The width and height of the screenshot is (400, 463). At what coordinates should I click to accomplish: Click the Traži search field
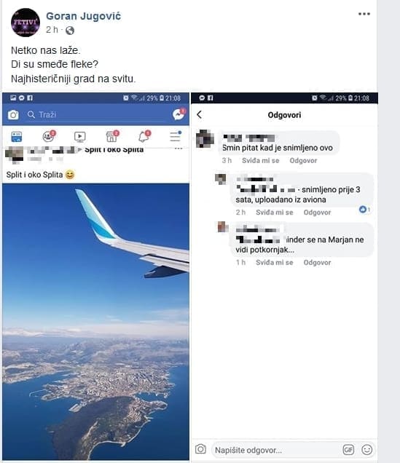(98, 114)
